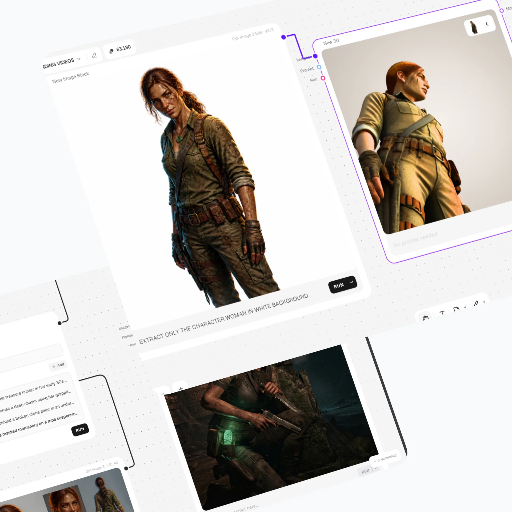Click the 'New 3D' block title

(x=331, y=42)
